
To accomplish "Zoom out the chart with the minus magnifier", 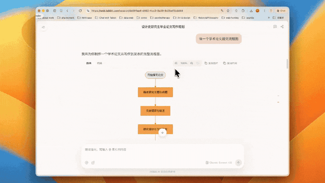I will 176,63.
